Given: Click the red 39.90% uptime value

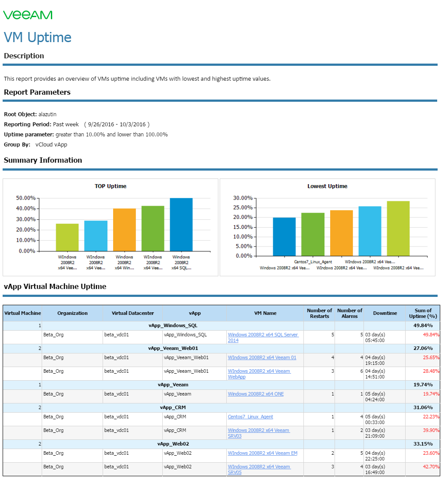Looking at the screenshot, I should pyautogui.click(x=431, y=430).
